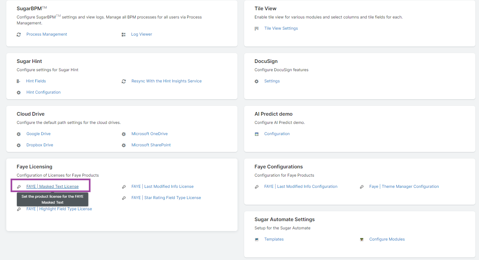The image size is (479, 260).
Task: Open FAYE | Star Rating Field Type License
Action: 166,198
